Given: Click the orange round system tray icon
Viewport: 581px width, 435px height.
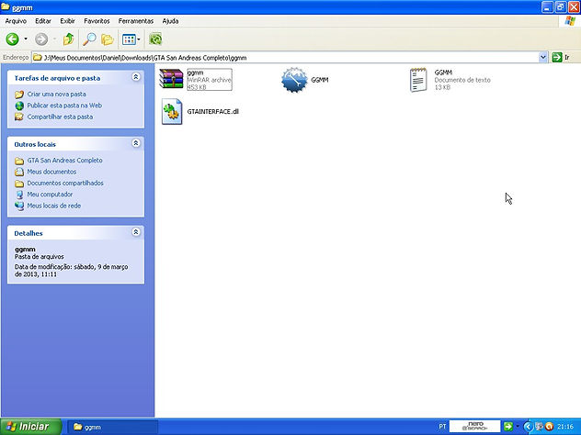Looking at the screenshot, I should coord(549,427).
